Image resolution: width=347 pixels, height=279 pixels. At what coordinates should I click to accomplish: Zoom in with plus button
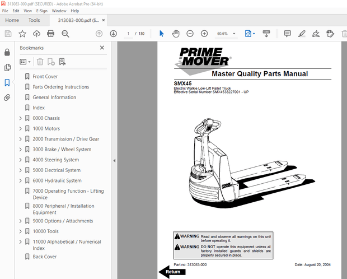[204, 34]
